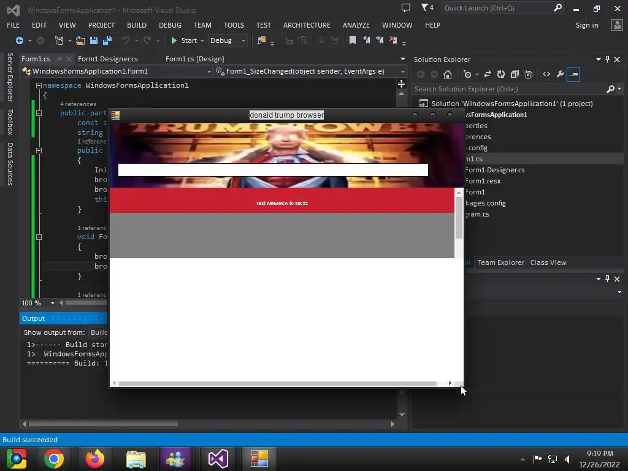This screenshot has width=628, height=471.
Task: Click the Solution Explorer search field
Action: (x=508, y=89)
